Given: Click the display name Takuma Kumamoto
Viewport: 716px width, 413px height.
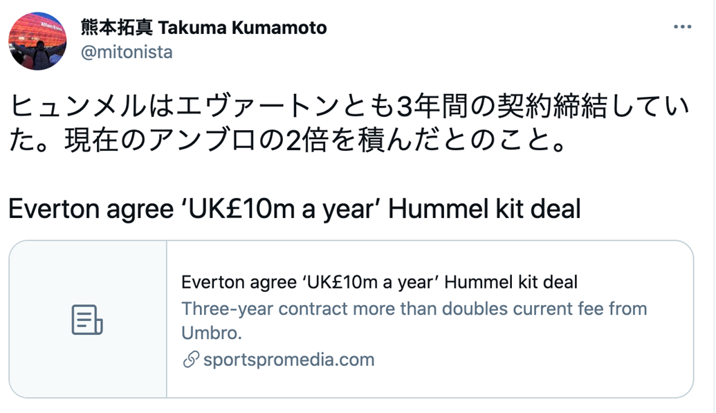Looking at the screenshot, I should [243, 28].
